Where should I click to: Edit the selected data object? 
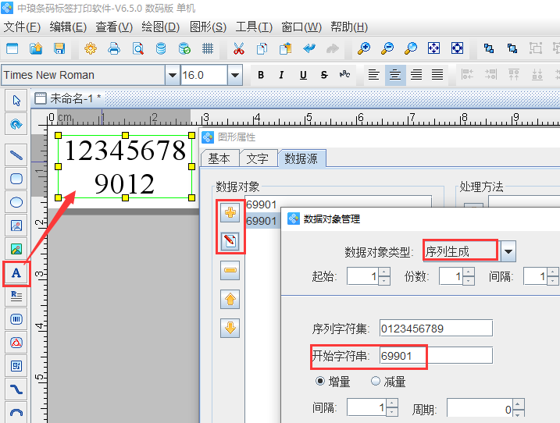coord(230,241)
